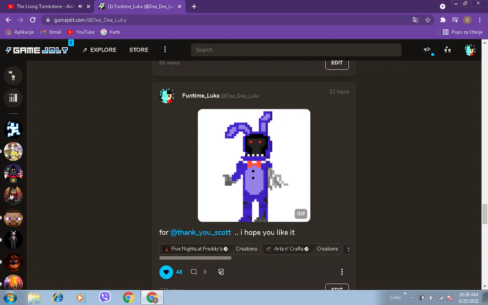This screenshot has height=305, width=488.
Task: Open the Chrome extensions puzzle icon
Action: [442, 20]
